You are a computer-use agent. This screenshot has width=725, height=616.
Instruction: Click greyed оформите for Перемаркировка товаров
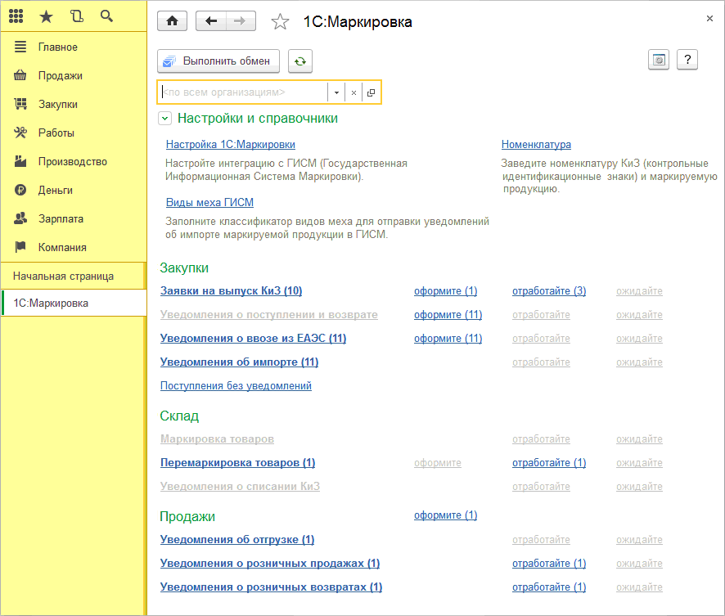[x=438, y=463]
